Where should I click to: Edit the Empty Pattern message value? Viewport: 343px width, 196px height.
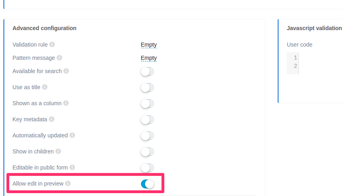point(149,58)
